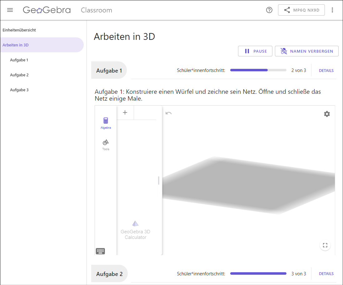
Task: Open DETAILS for Aufgabe 2
Action: [326, 274]
